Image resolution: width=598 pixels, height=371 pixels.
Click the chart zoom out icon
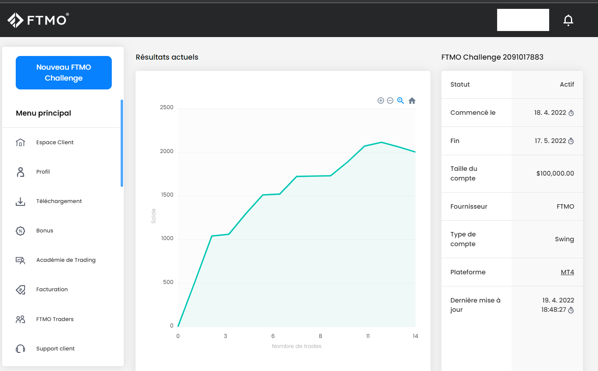390,101
